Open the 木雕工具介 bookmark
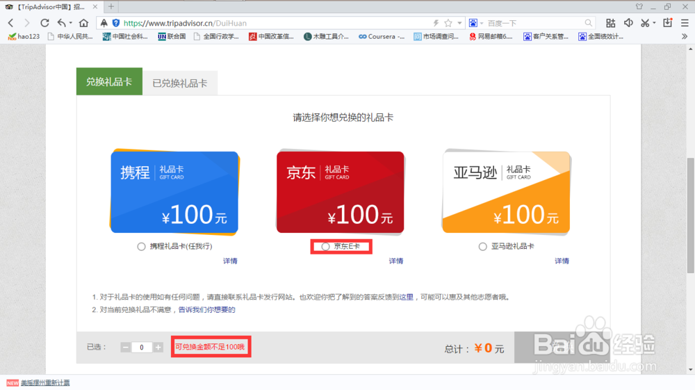Image resolution: width=695 pixels, height=390 pixels. point(326,36)
